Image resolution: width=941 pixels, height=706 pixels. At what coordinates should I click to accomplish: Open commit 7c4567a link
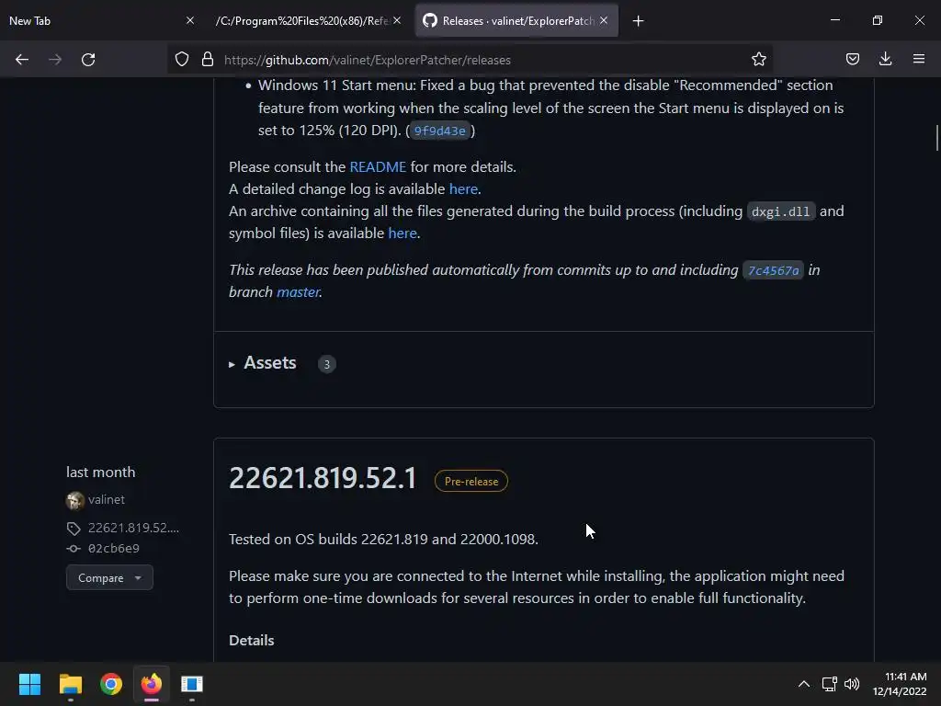coord(773,271)
